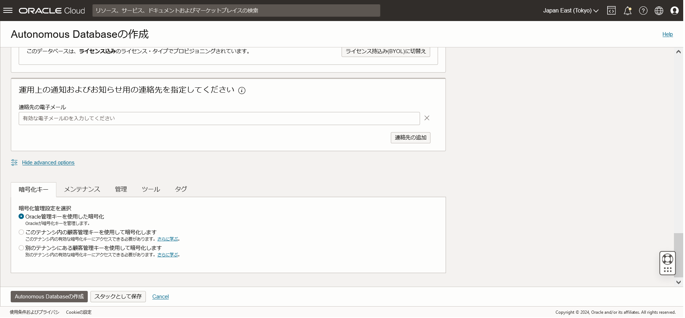Open the help question mark menu
This screenshot has width=685, height=318.
pyautogui.click(x=643, y=11)
